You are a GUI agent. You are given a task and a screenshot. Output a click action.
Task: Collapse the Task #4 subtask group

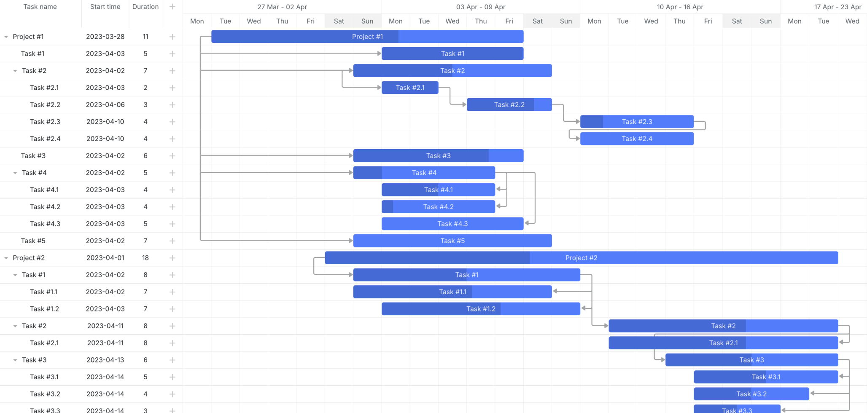tap(15, 173)
